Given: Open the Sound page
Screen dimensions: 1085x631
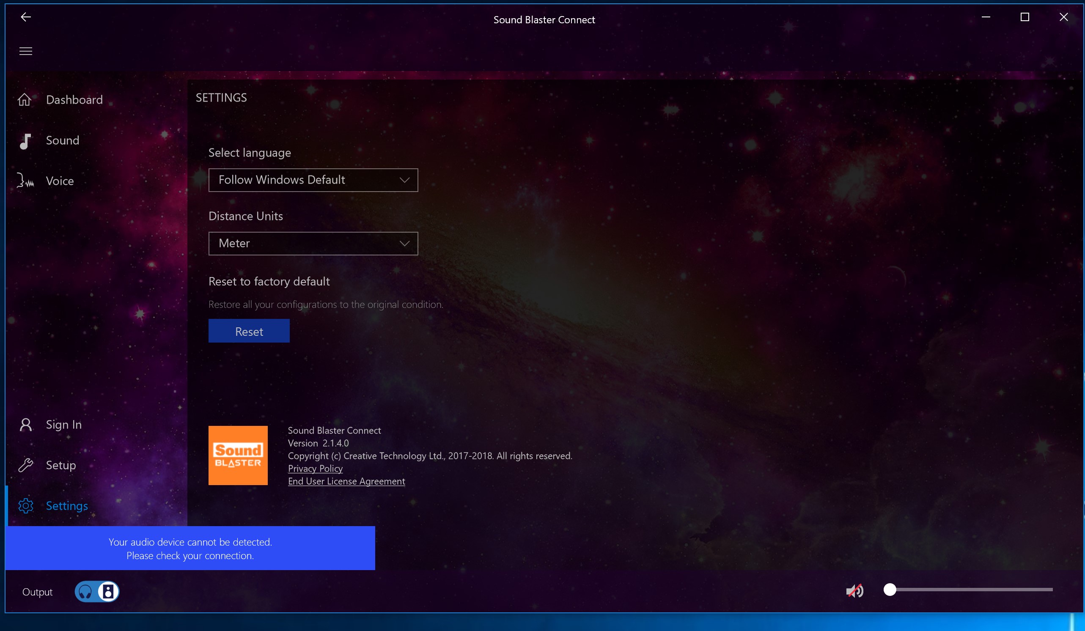Looking at the screenshot, I should pos(97,140).
